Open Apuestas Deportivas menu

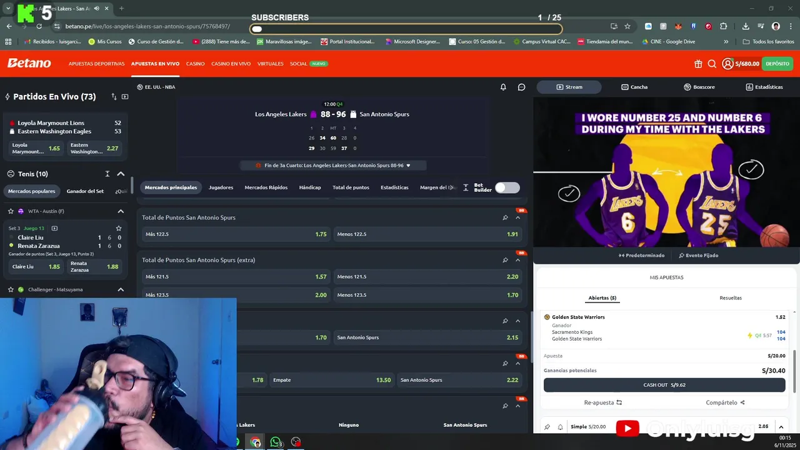(x=96, y=64)
